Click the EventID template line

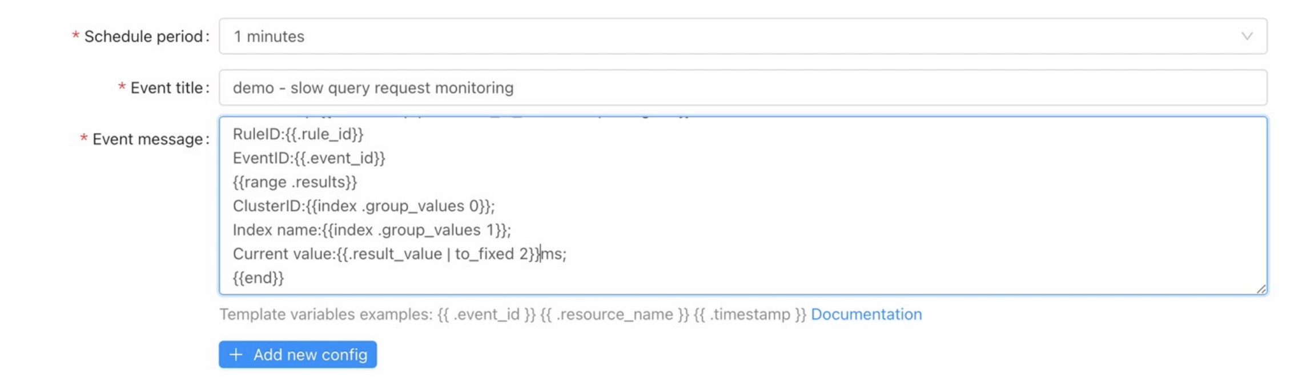308,159
